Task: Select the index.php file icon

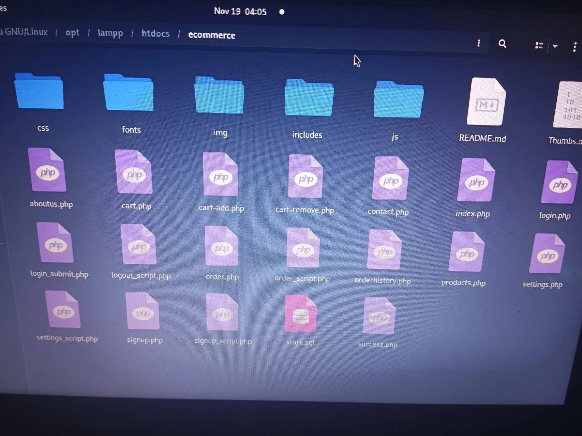Action: click(x=476, y=180)
